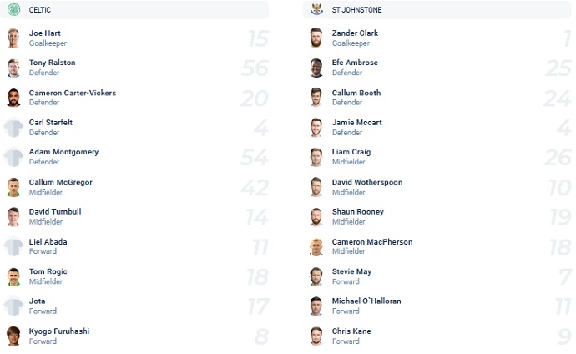The width and height of the screenshot is (576, 354).
Task: Select the Tony Ralston name link
Action: tap(52, 63)
